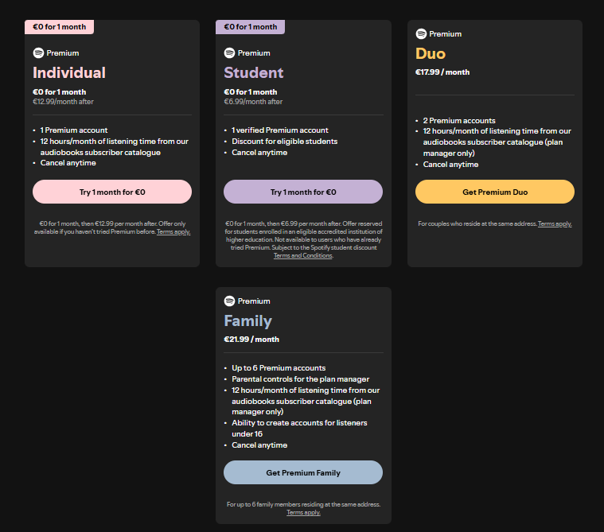Screen dimensions: 604x532
Task: Click Spotify logo on Duo plan card
Action: click(421, 34)
